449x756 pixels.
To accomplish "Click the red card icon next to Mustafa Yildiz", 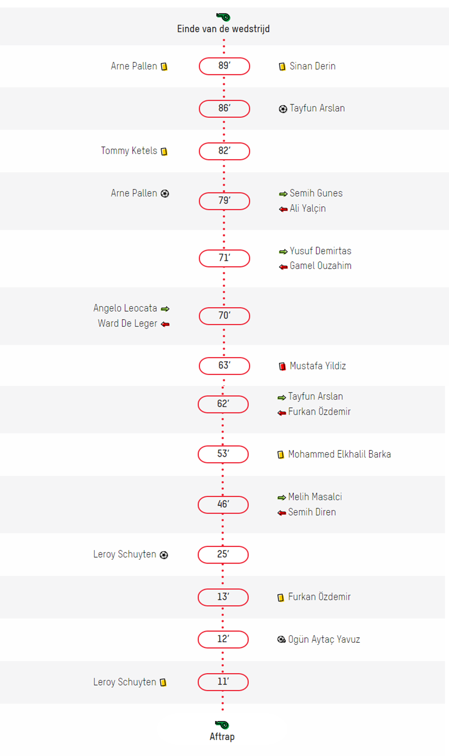I will (x=282, y=367).
